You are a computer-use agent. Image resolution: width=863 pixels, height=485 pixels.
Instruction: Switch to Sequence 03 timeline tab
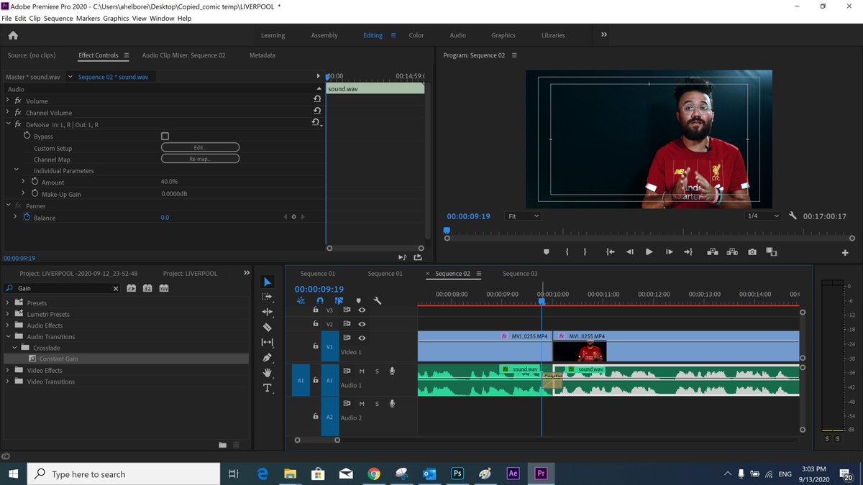(520, 274)
